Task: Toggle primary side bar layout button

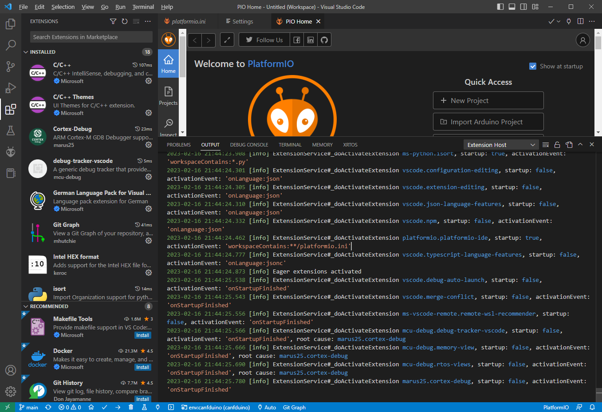Action: [500, 7]
